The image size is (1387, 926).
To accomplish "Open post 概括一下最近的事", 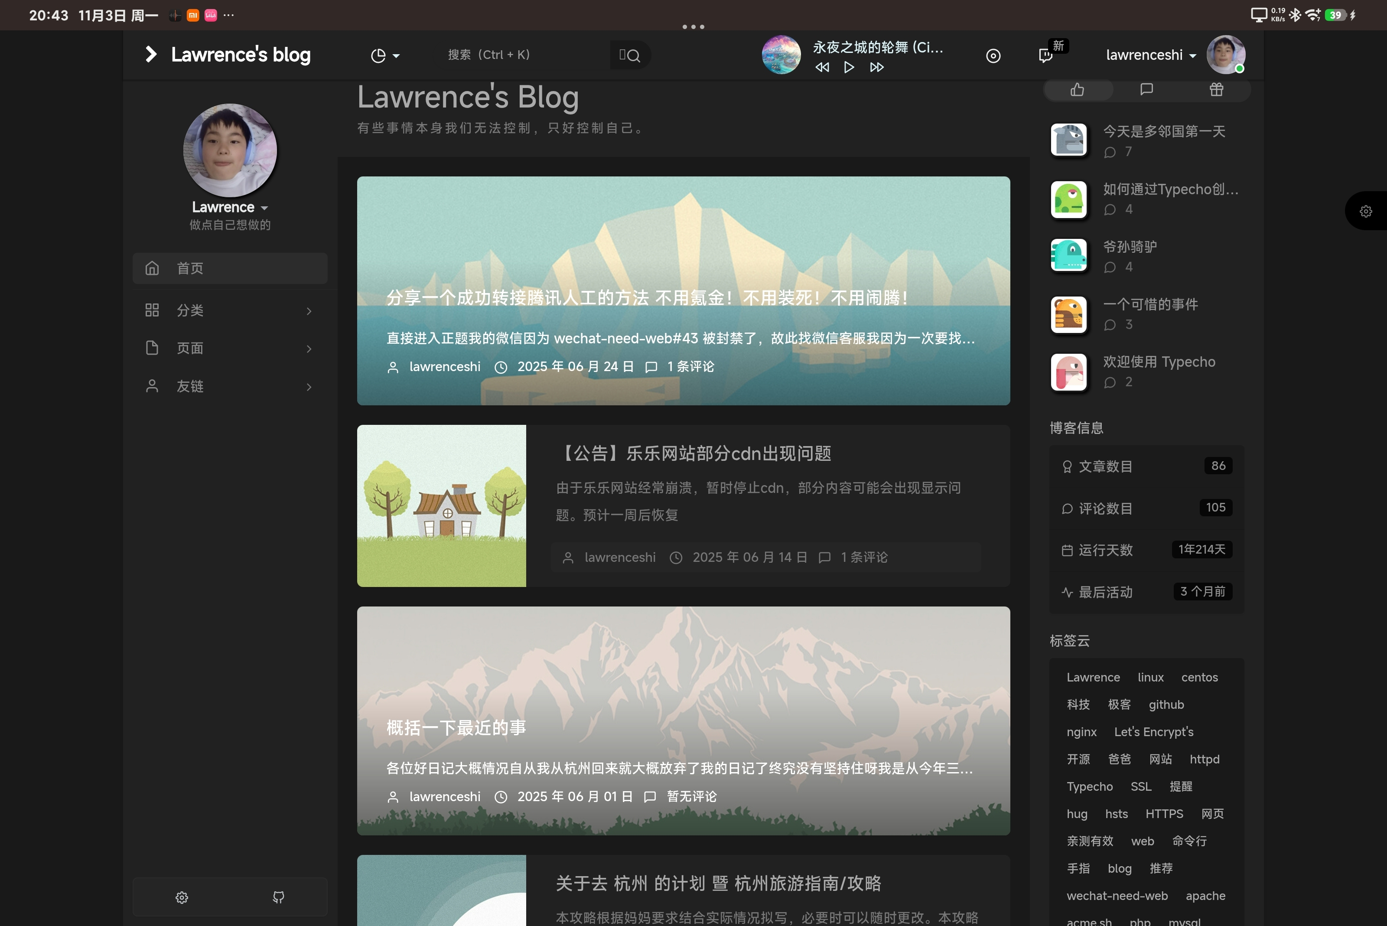I will (x=456, y=727).
